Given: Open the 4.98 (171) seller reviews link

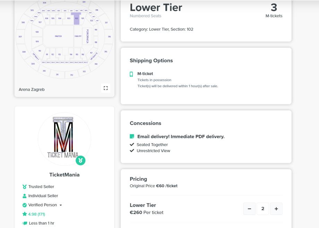Looking at the screenshot, I should point(36,214).
